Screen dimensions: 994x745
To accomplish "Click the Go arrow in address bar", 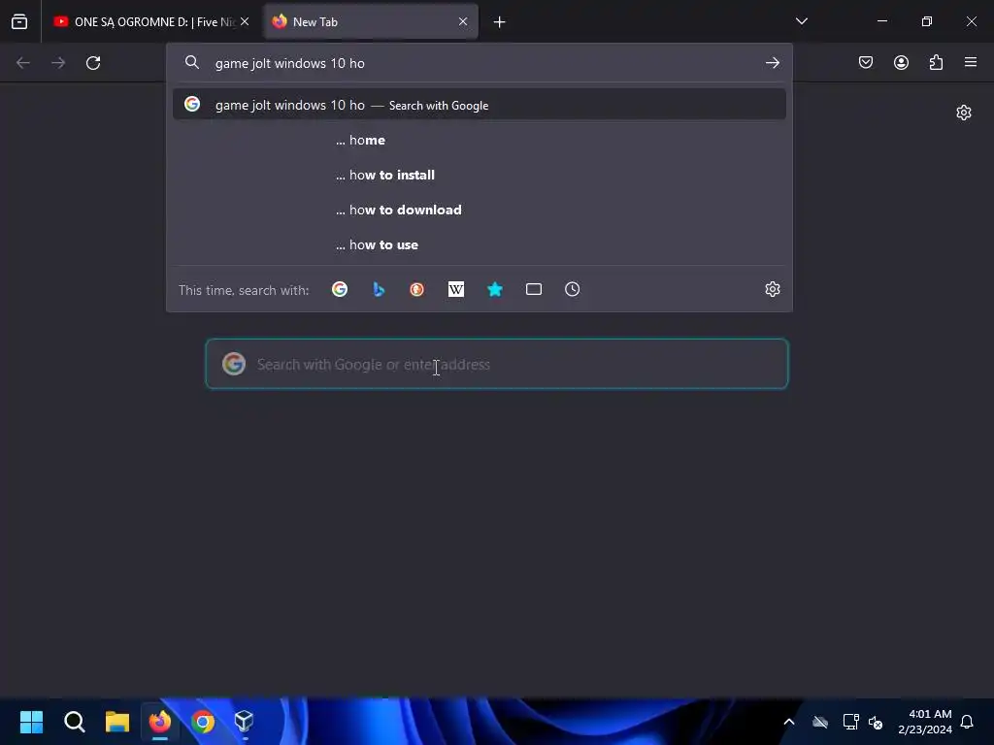I will point(772,63).
